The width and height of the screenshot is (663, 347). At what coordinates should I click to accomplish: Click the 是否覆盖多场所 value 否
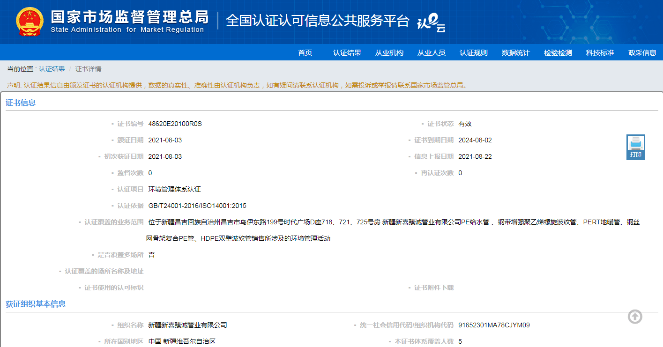point(151,255)
